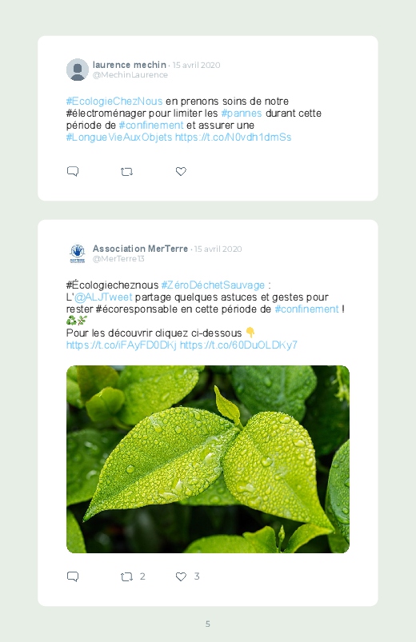Open the #pannes hashtag link
Image resolution: width=416 pixels, height=642 pixels.
click(242, 113)
